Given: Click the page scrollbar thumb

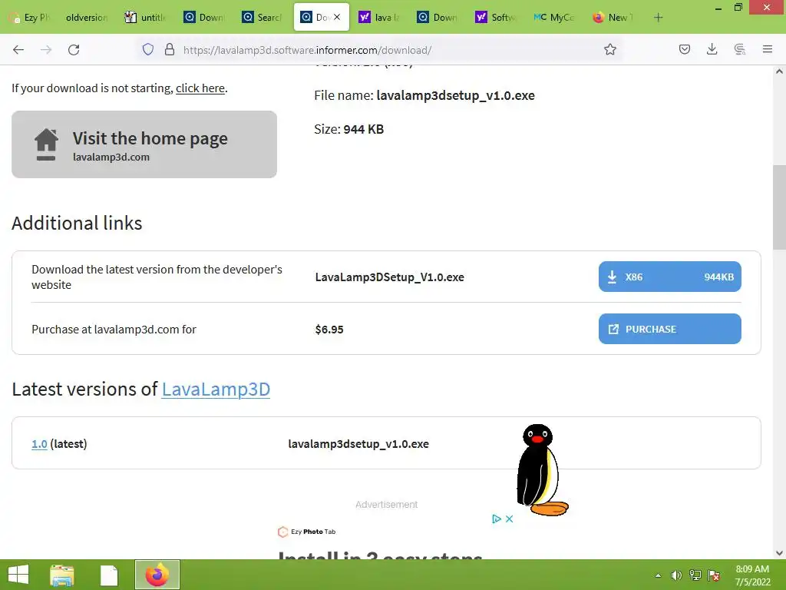Looking at the screenshot, I should point(779,207).
